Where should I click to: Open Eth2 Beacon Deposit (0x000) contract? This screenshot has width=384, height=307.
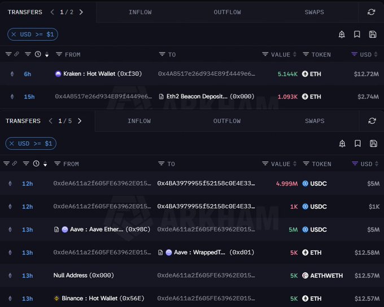(x=210, y=96)
